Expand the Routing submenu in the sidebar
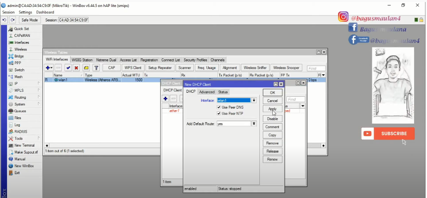427x198 pixels. click(x=38, y=97)
